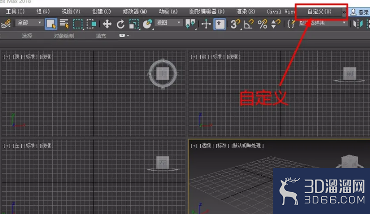
Task: Click [线框] in the 前 viewport
Action: pyautogui.click(x=234, y=57)
